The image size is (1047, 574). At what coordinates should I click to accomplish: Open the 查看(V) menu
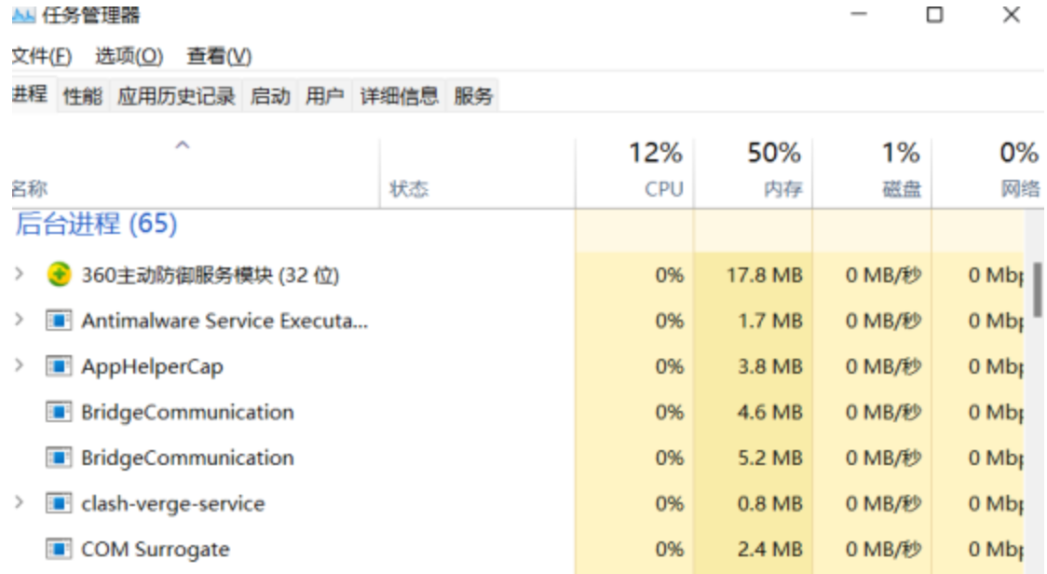click(x=219, y=56)
